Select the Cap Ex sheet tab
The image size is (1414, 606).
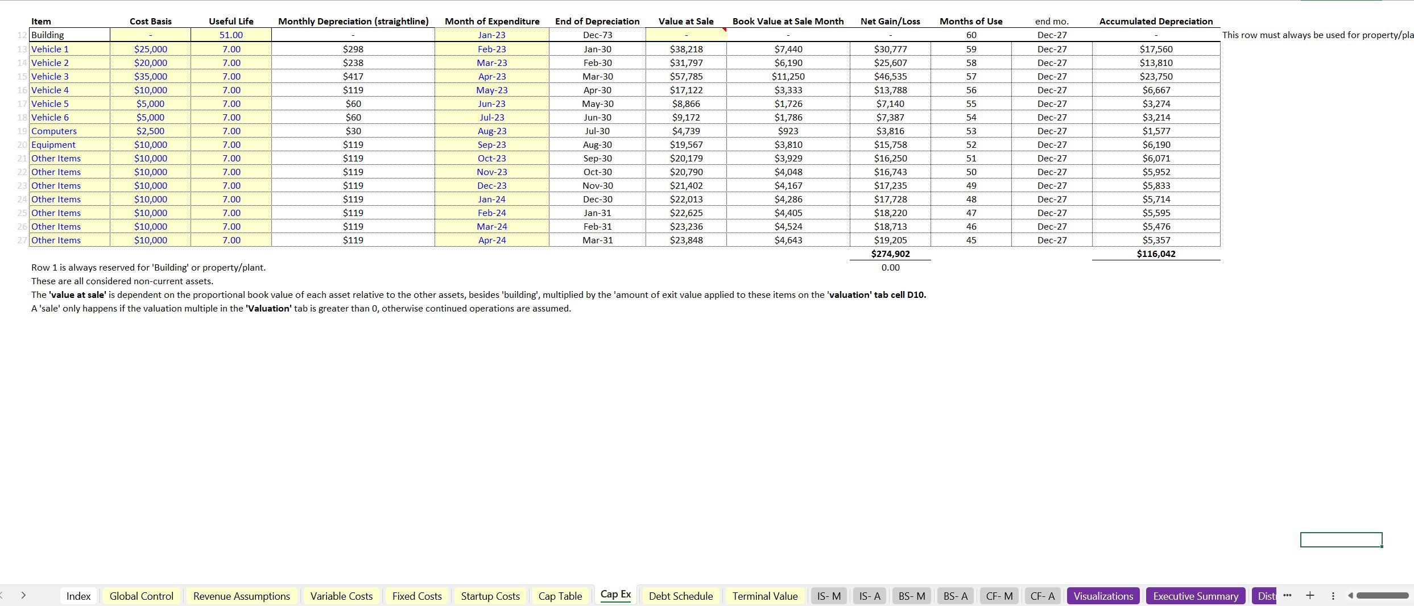coord(615,595)
